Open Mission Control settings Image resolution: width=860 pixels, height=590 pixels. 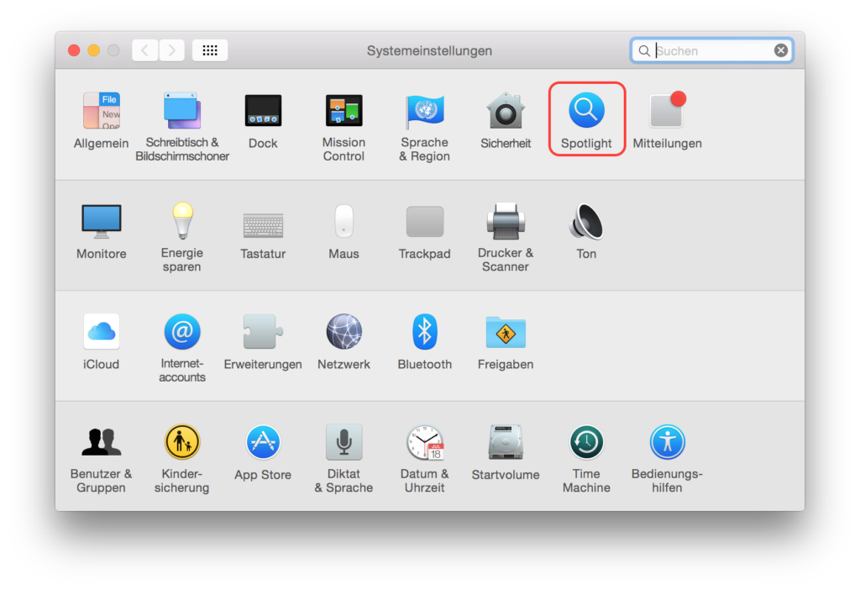[x=343, y=112]
